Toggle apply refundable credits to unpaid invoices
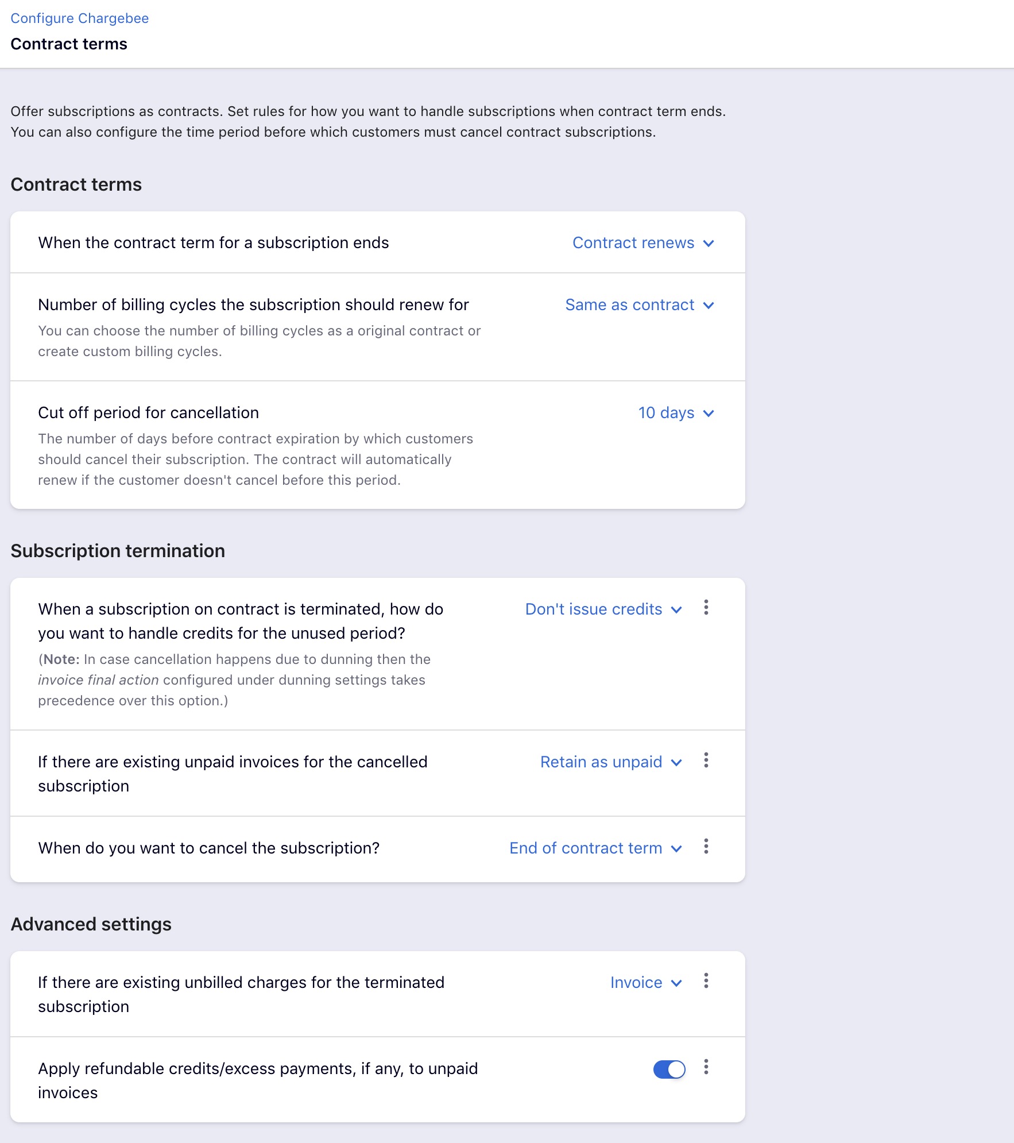Screen dimensions: 1014x1143 (x=669, y=1069)
